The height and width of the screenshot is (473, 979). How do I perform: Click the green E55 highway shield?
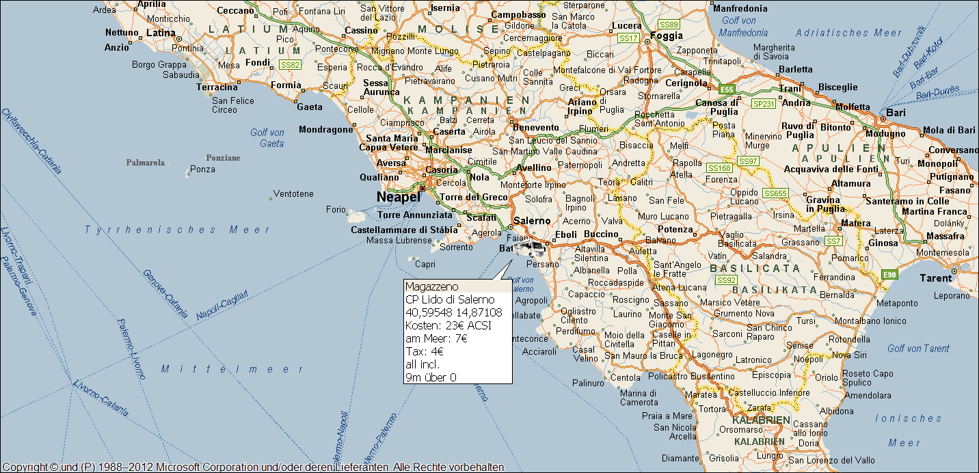pyautogui.click(x=727, y=89)
